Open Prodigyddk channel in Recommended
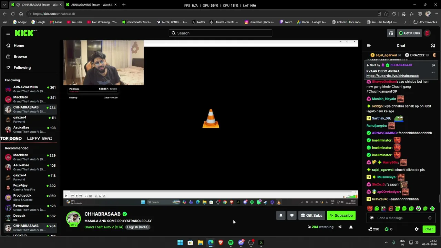Screen dimensions: 441x248 pyautogui.click(x=30, y=198)
